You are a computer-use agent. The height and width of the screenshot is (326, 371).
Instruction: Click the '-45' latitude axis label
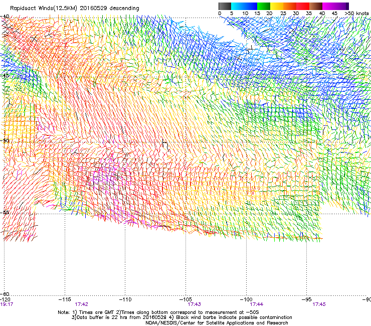coord(5,76)
